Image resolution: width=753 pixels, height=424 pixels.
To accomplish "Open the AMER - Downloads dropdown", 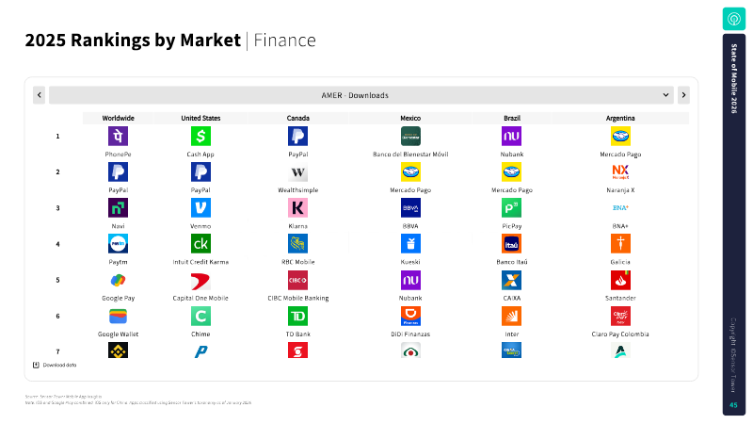I will coord(361,95).
